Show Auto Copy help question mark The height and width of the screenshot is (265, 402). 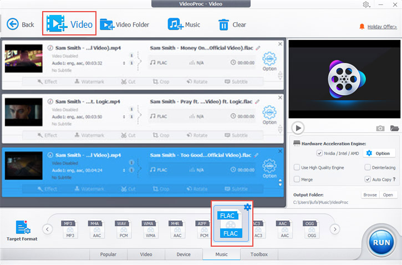pos(394,180)
